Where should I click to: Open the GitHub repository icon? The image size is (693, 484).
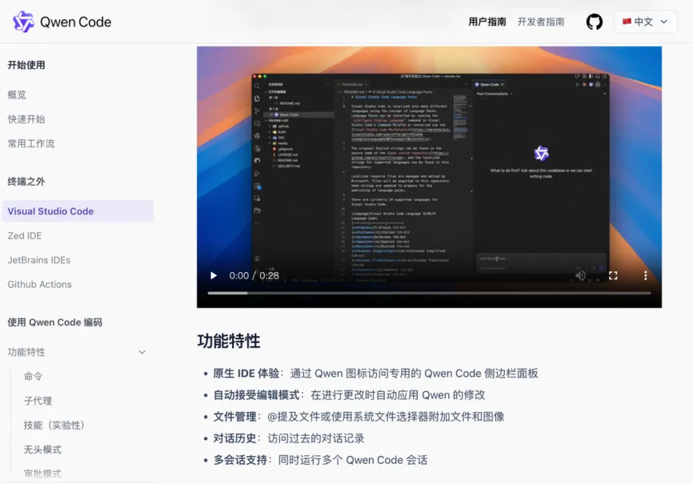(x=594, y=22)
